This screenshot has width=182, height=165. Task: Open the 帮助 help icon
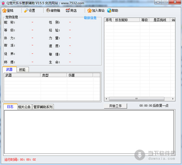[x=109, y=11]
